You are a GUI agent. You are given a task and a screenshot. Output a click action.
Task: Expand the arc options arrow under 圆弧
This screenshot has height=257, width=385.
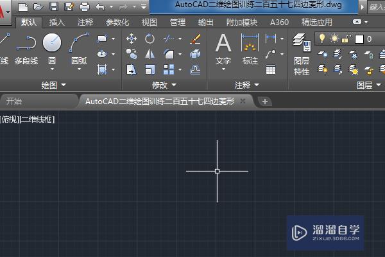79,69
